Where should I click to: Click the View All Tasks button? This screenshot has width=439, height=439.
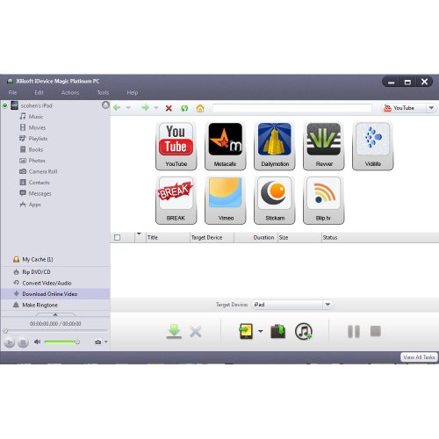tap(419, 357)
